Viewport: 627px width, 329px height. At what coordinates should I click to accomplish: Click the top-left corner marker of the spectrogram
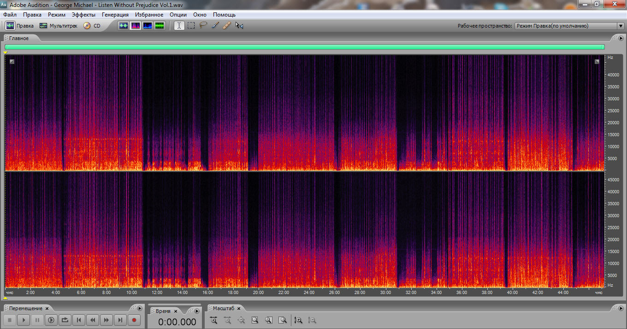[12, 61]
